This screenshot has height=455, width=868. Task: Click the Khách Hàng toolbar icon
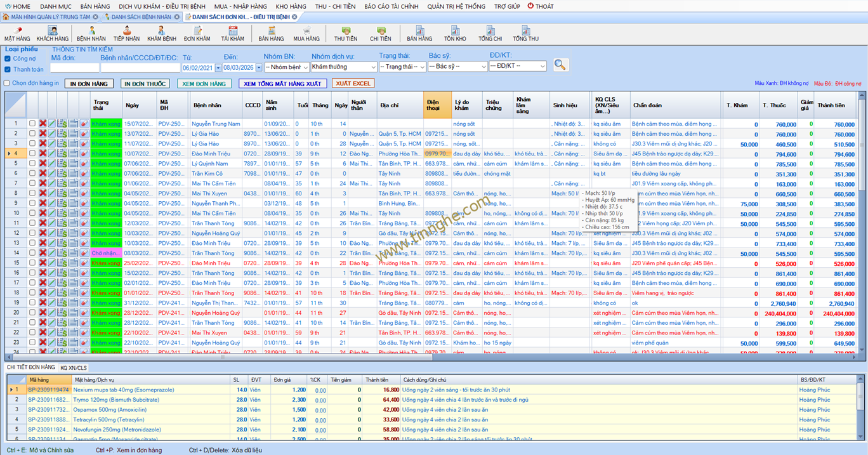tap(53, 34)
